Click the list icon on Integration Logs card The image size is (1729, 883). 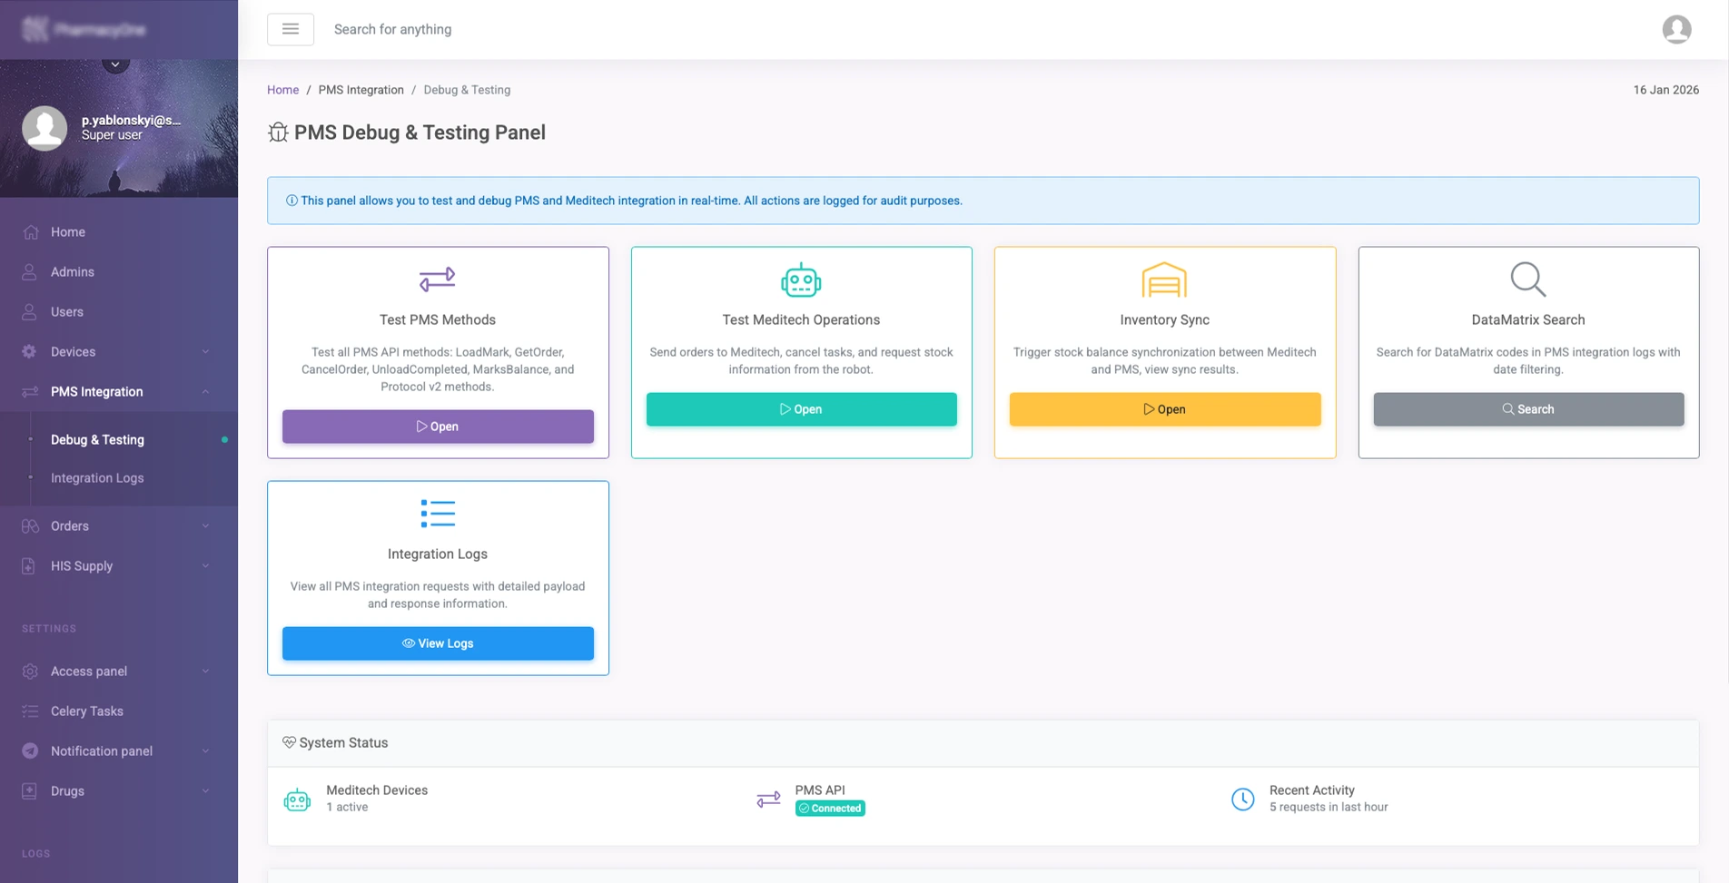pos(437,513)
